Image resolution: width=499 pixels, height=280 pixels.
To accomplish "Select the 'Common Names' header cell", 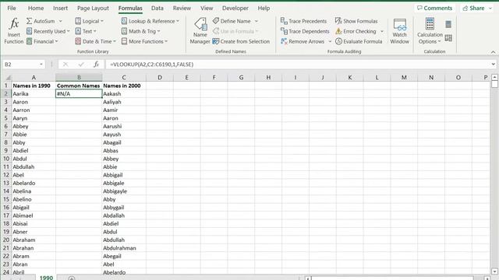I will pos(79,86).
